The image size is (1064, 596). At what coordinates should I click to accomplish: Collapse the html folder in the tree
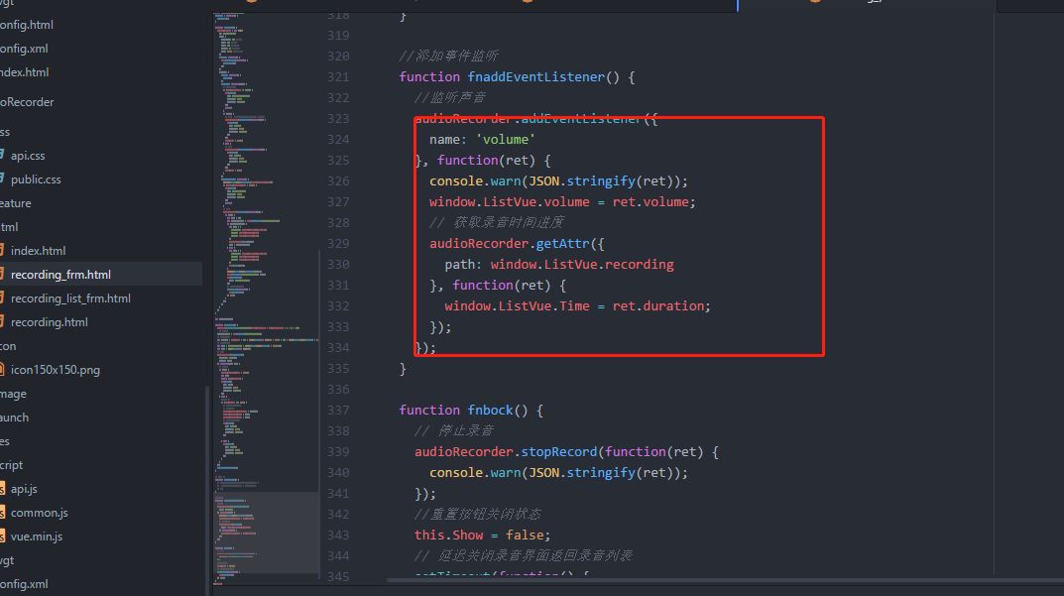12,227
